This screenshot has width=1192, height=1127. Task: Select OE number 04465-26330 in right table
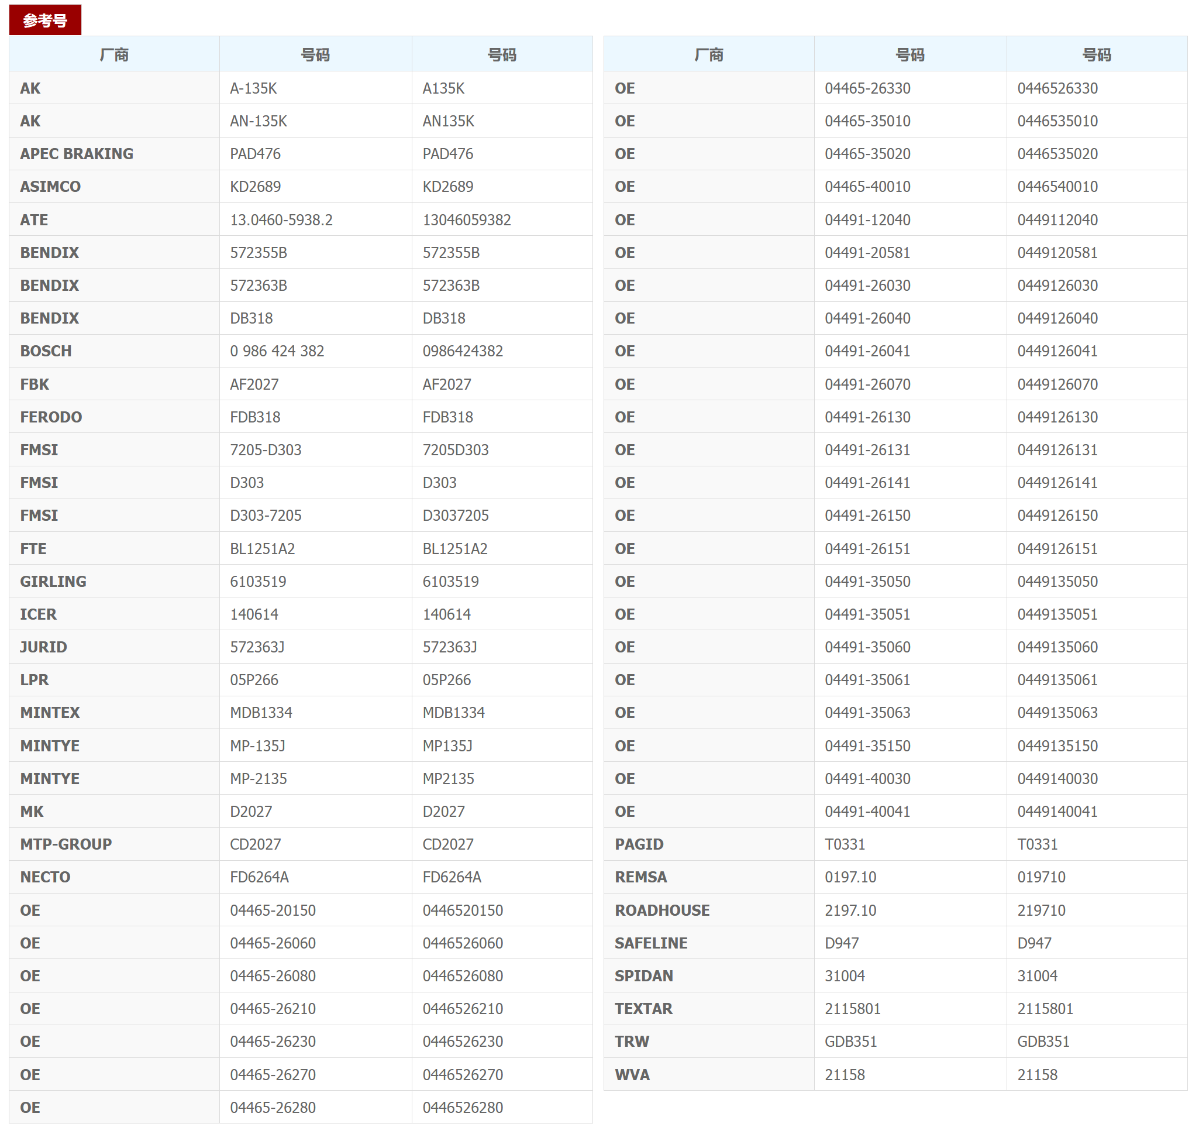(x=867, y=88)
